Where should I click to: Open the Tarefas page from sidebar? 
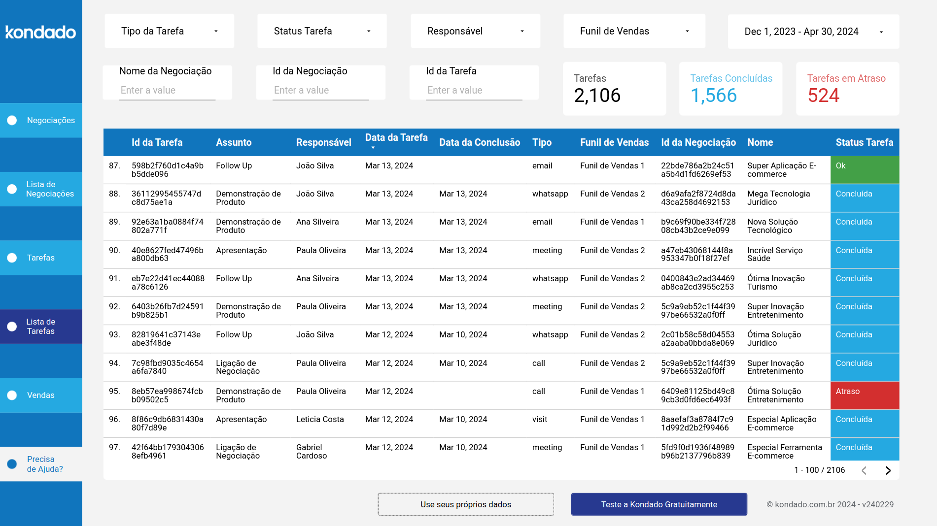(x=41, y=257)
